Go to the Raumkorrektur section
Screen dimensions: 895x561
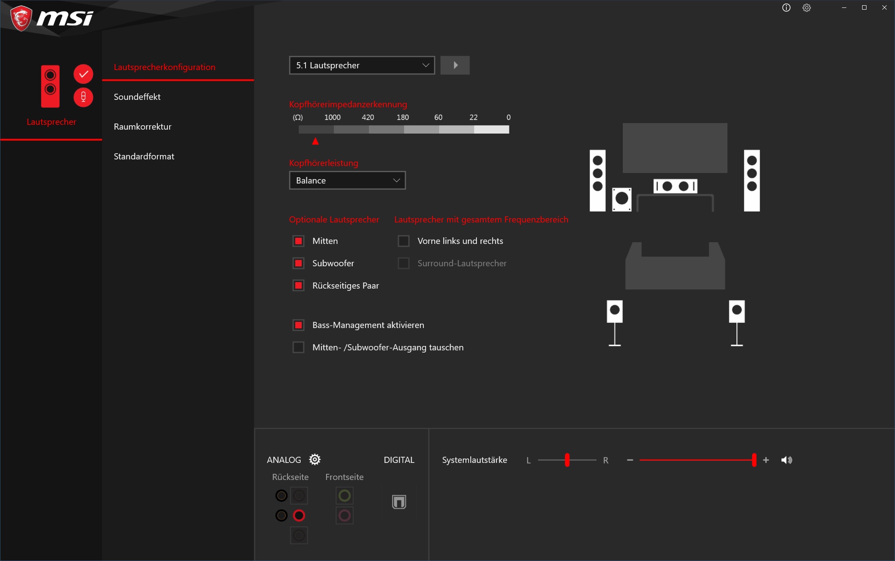(142, 127)
